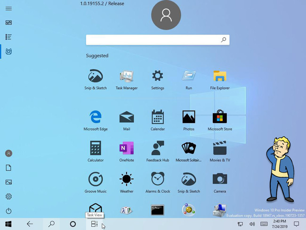The width and height of the screenshot is (306, 230).
Task: Click the taskbar Search magnifier
Action: click(x=51, y=224)
